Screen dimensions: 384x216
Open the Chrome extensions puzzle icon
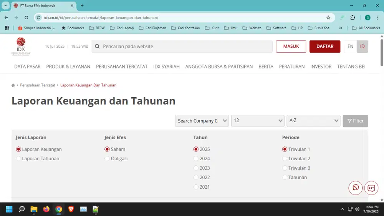353,18
